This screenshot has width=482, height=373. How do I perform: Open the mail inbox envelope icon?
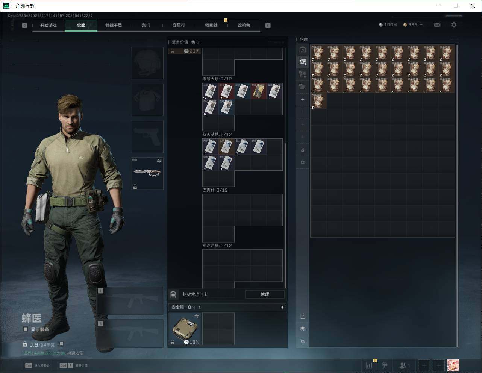click(x=437, y=25)
